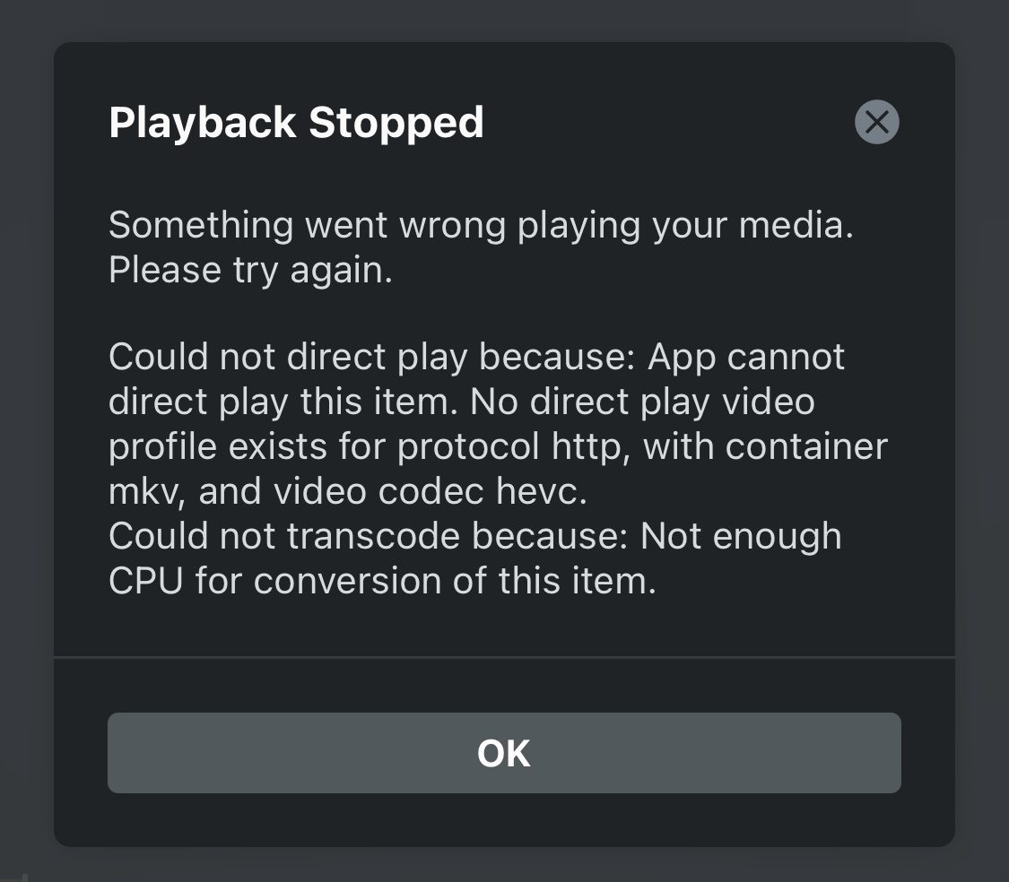Image resolution: width=1009 pixels, height=882 pixels.
Task: Click the word "http," in the message
Action: coord(591,447)
